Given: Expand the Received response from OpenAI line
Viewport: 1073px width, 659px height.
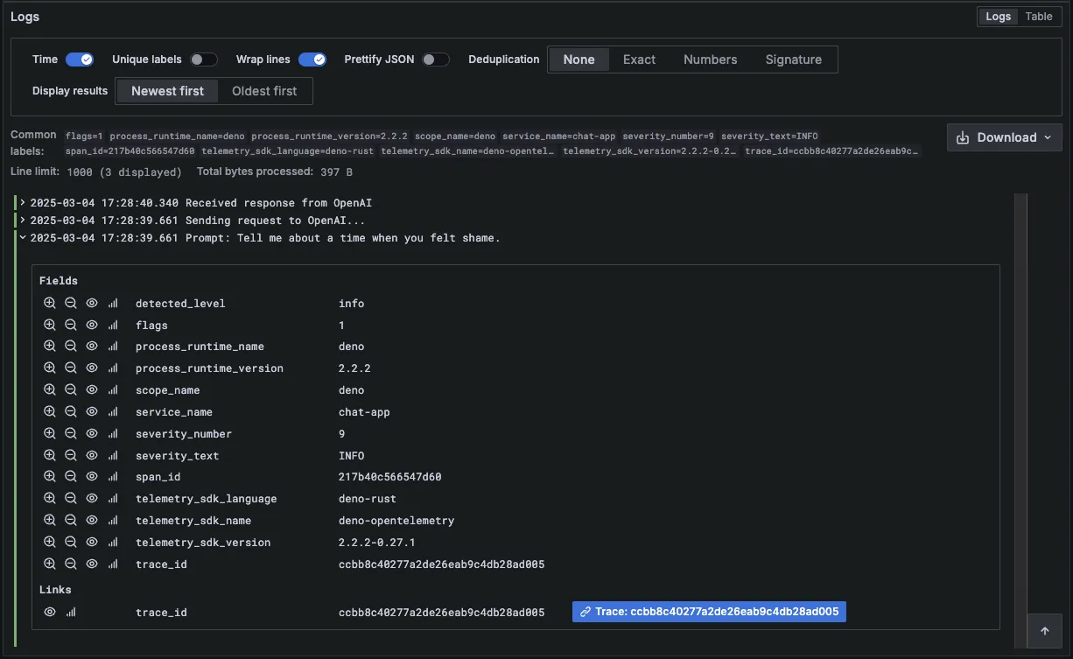Looking at the screenshot, I should (22, 202).
